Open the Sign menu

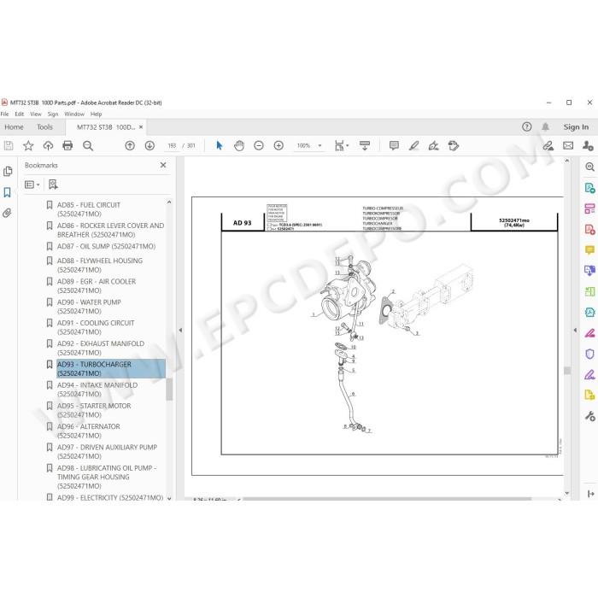[x=53, y=114]
